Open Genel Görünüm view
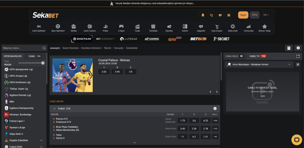 [71, 48]
